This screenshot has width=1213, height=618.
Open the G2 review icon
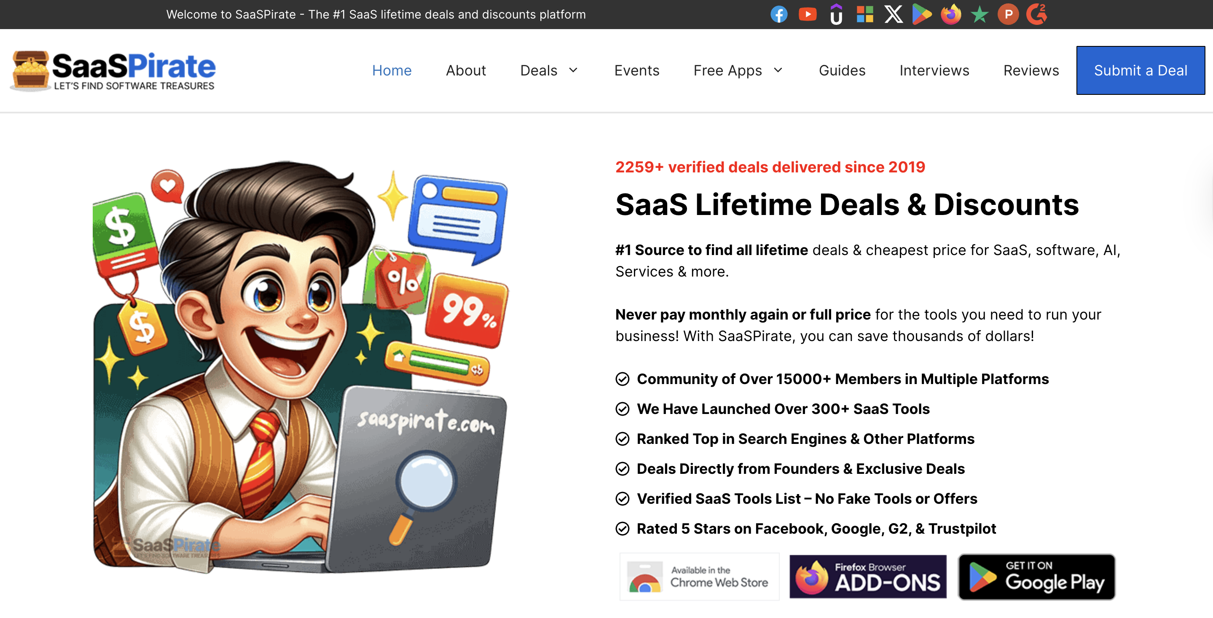click(1037, 14)
